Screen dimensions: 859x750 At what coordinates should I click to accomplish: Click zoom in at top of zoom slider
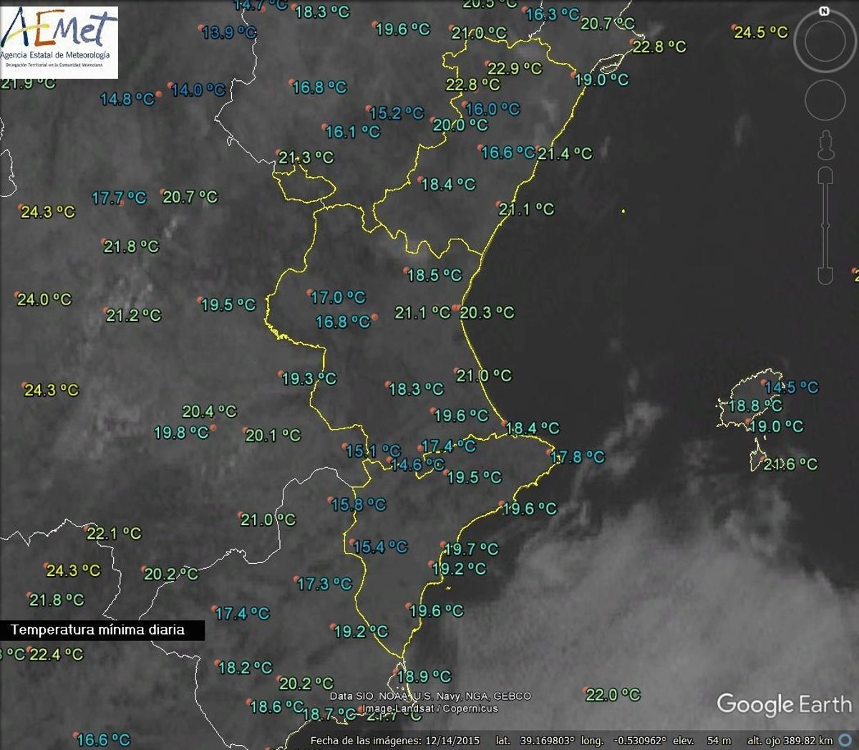(825, 174)
